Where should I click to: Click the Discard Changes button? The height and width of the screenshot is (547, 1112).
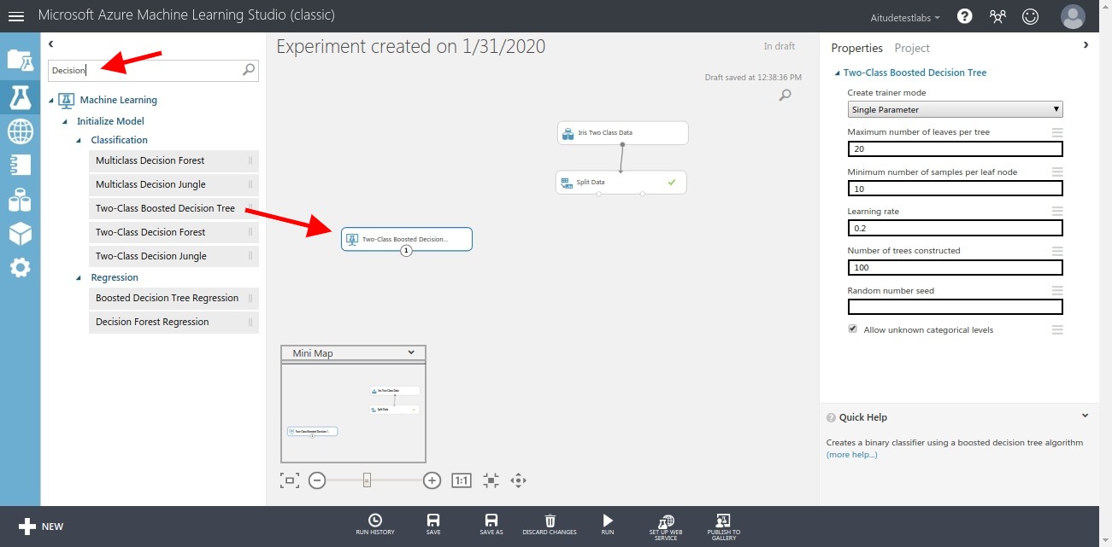pyautogui.click(x=550, y=523)
